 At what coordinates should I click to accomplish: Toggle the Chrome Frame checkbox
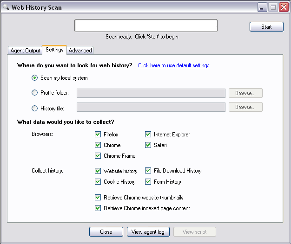pyautogui.click(x=98, y=156)
